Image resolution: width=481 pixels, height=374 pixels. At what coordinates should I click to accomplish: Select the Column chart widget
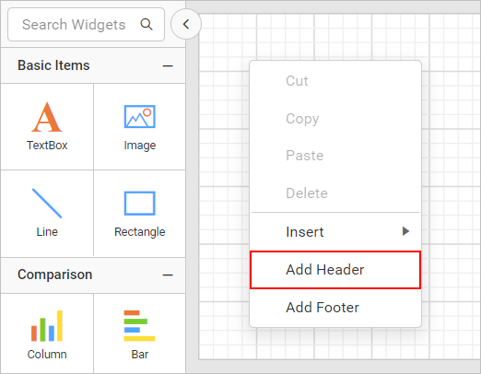tap(47, 334)
